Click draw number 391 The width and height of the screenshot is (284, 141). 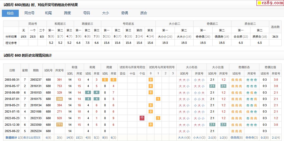tap(59, 80)
